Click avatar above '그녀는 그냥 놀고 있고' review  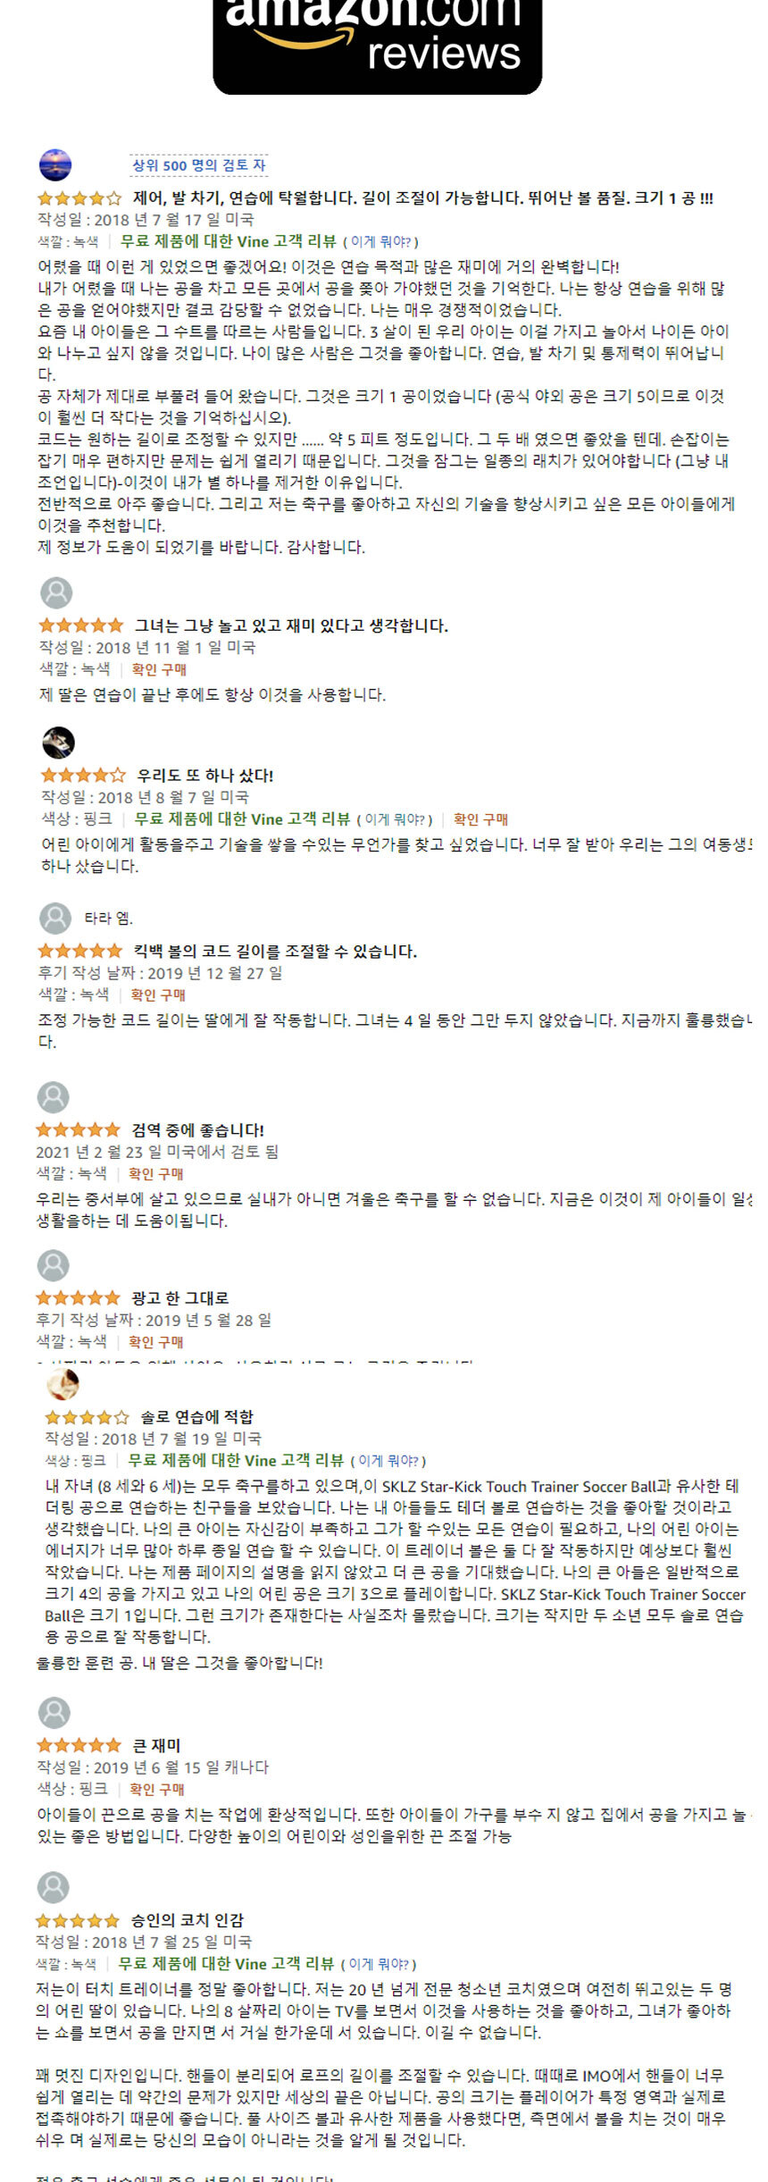pyautogui.click(x=56, y=592)
